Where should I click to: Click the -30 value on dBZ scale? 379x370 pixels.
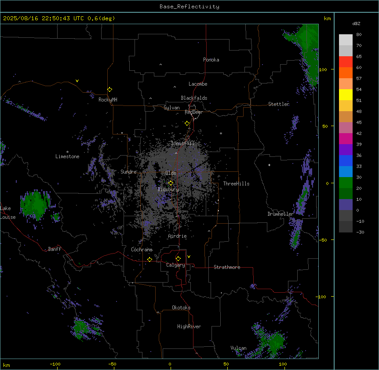coord(360,232)
